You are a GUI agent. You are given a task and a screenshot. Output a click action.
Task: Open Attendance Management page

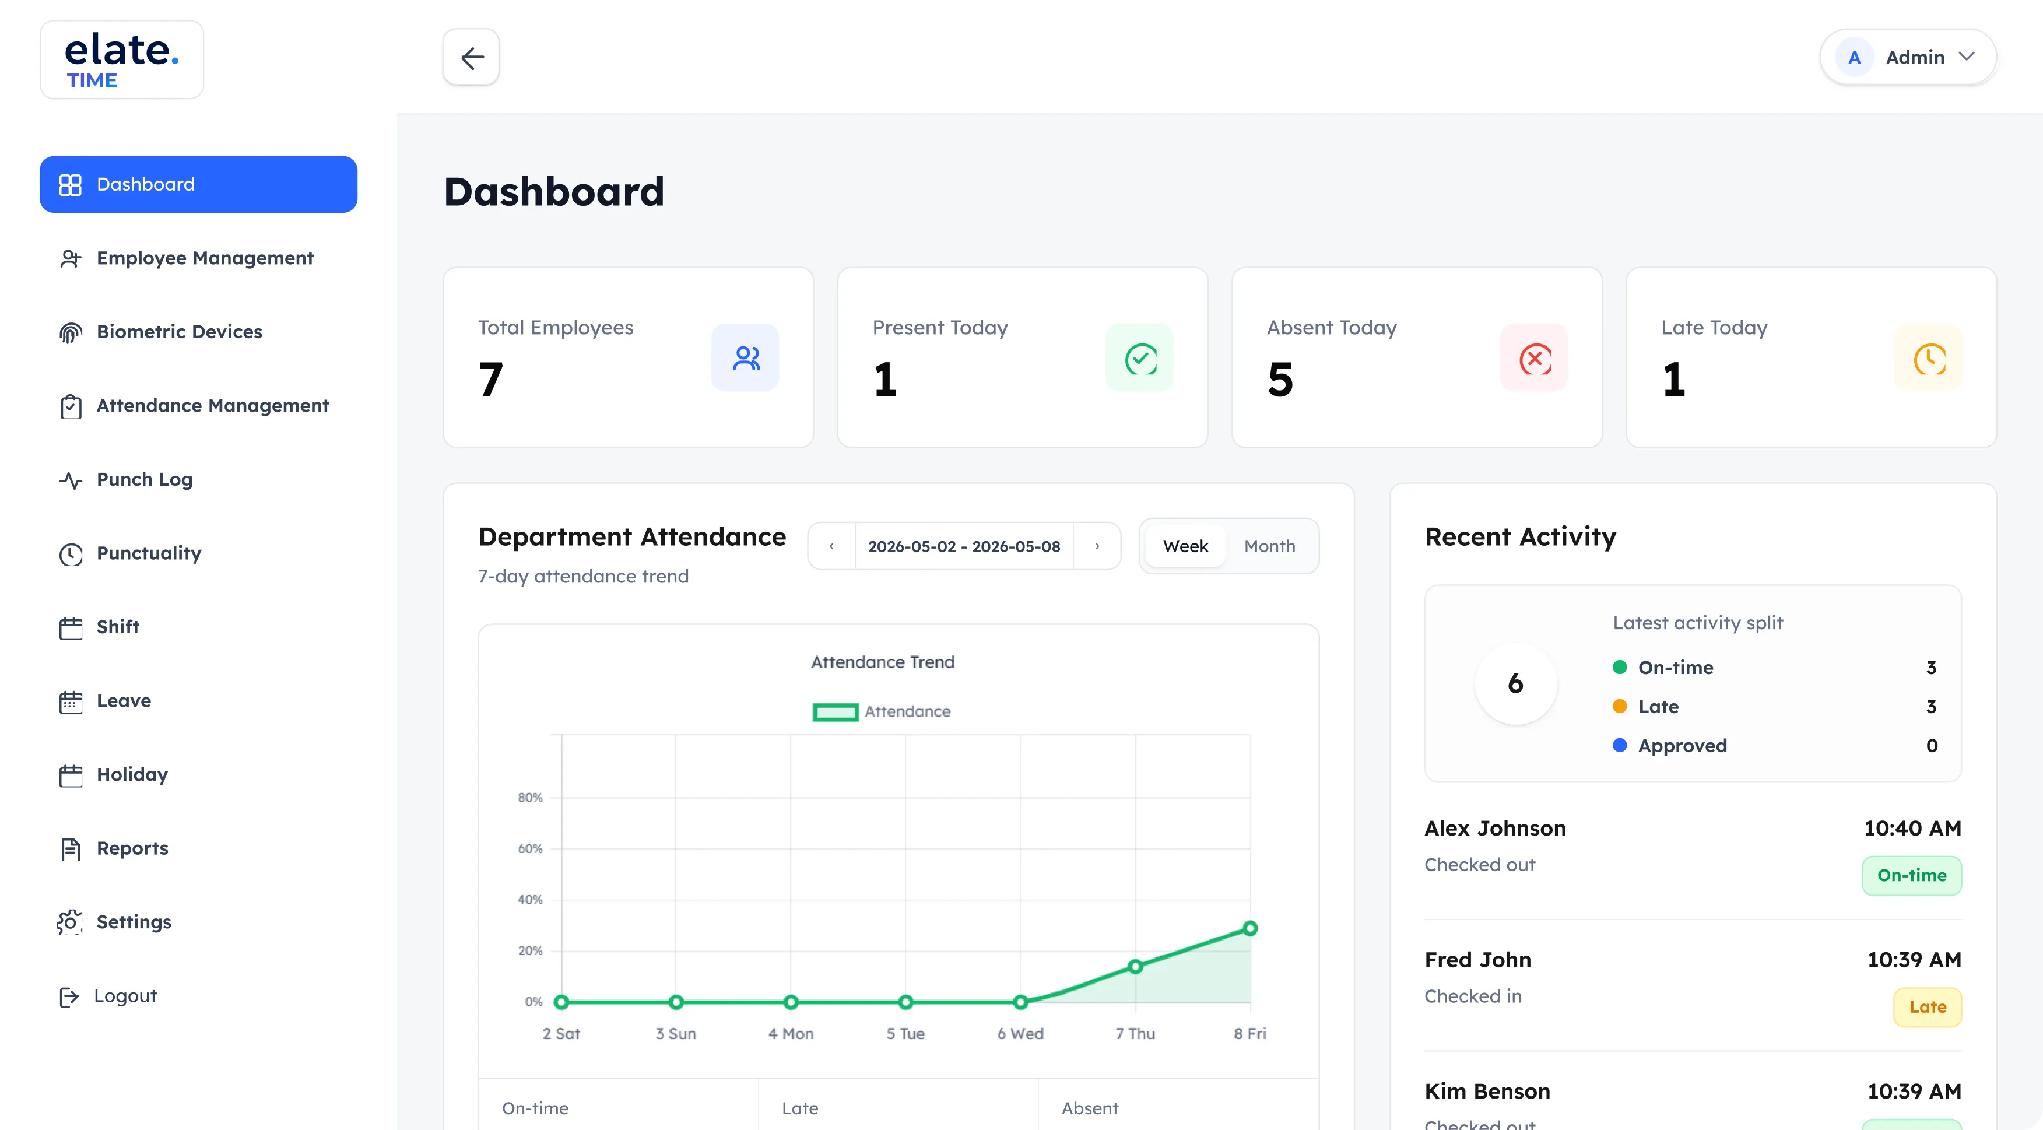(x=198, y=405)
